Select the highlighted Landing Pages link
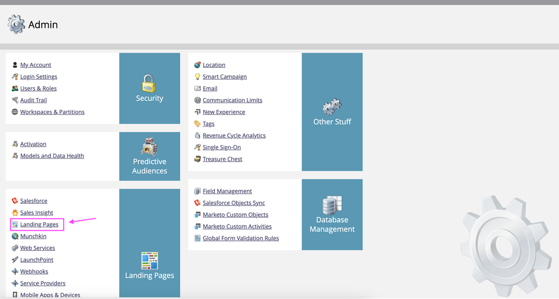 pos(39,225)
